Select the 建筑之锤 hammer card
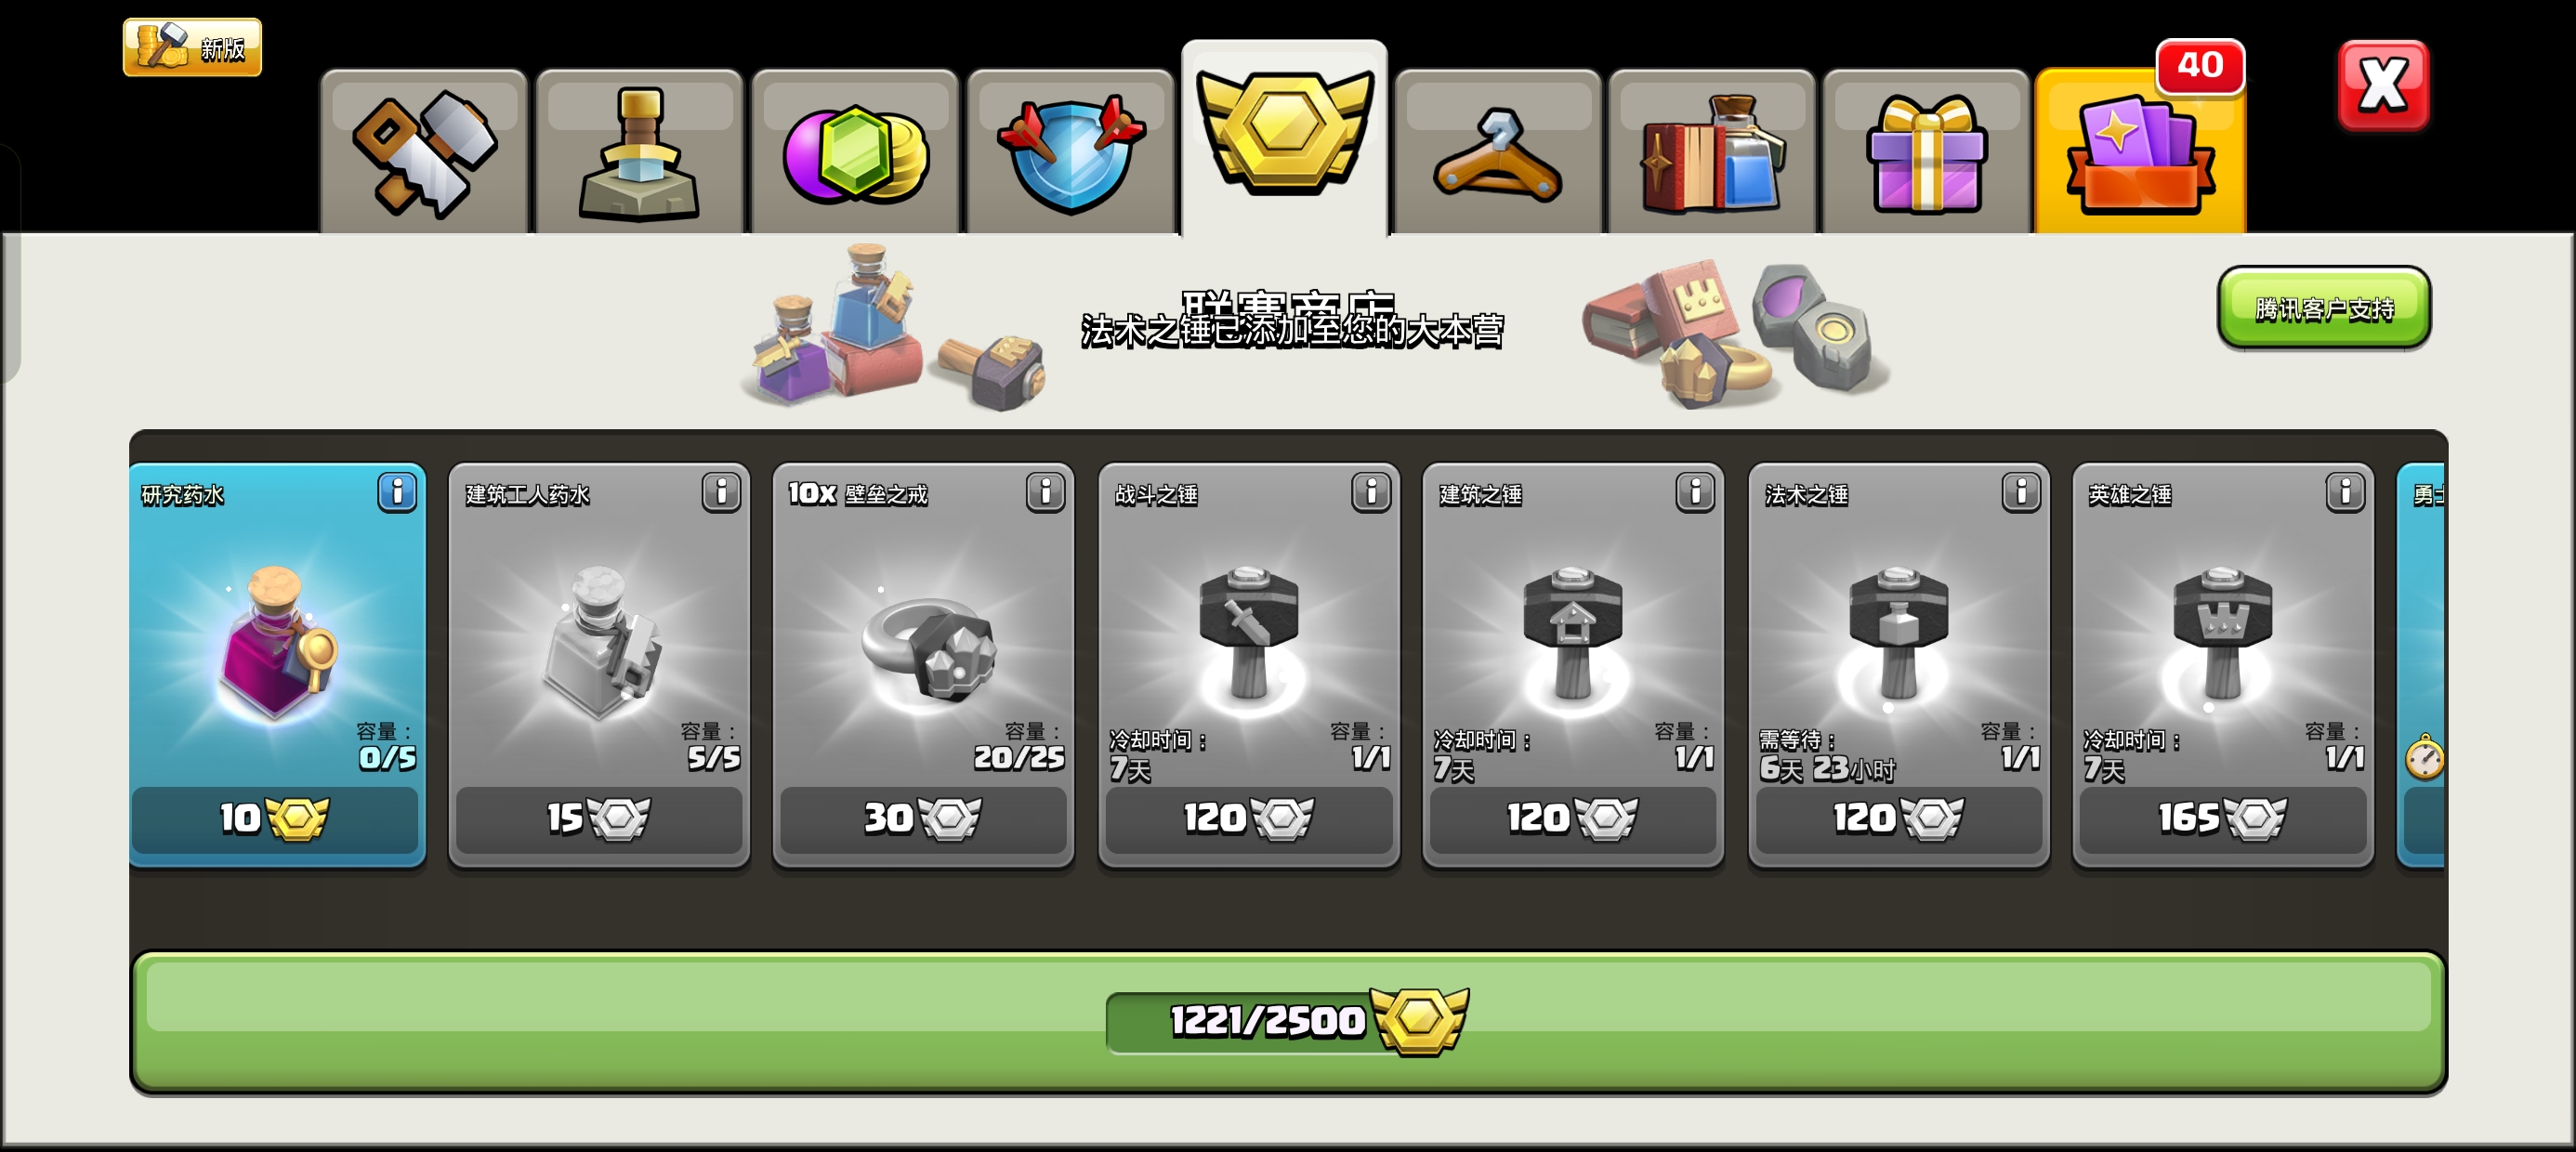The height and width of the screenshot is (1152, 2576). 1573,664
